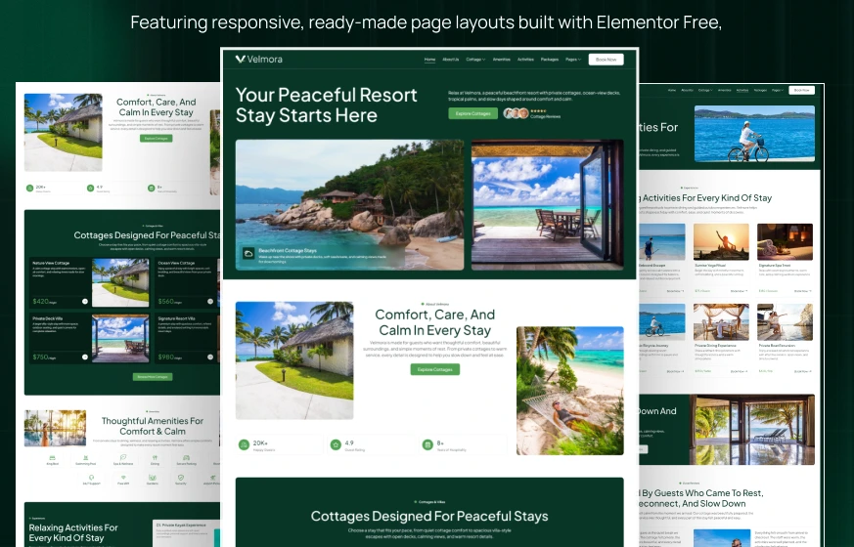This screenshot has height=547, width=854.
Task: Click arrow icon on the $560 Ocean View Cottage card
Action: [x=210, y=301]
